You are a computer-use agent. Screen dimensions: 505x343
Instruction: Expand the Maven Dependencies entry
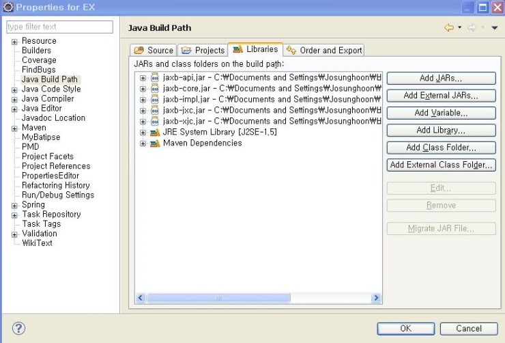pyautogui.click(x=143, y=143)
